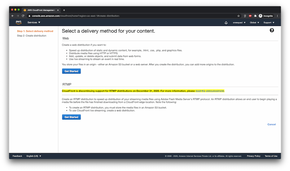Select Step 1: Select delivery method
The height and width of the screenshot is (171, 290).
tap(35, 31)
